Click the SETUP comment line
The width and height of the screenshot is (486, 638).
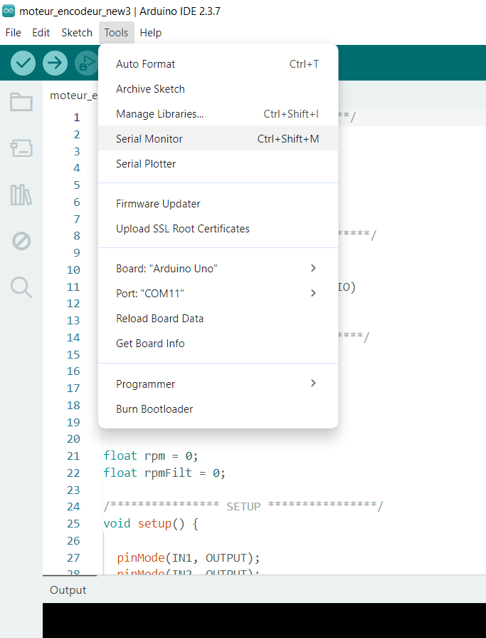(x=243, y=506)
